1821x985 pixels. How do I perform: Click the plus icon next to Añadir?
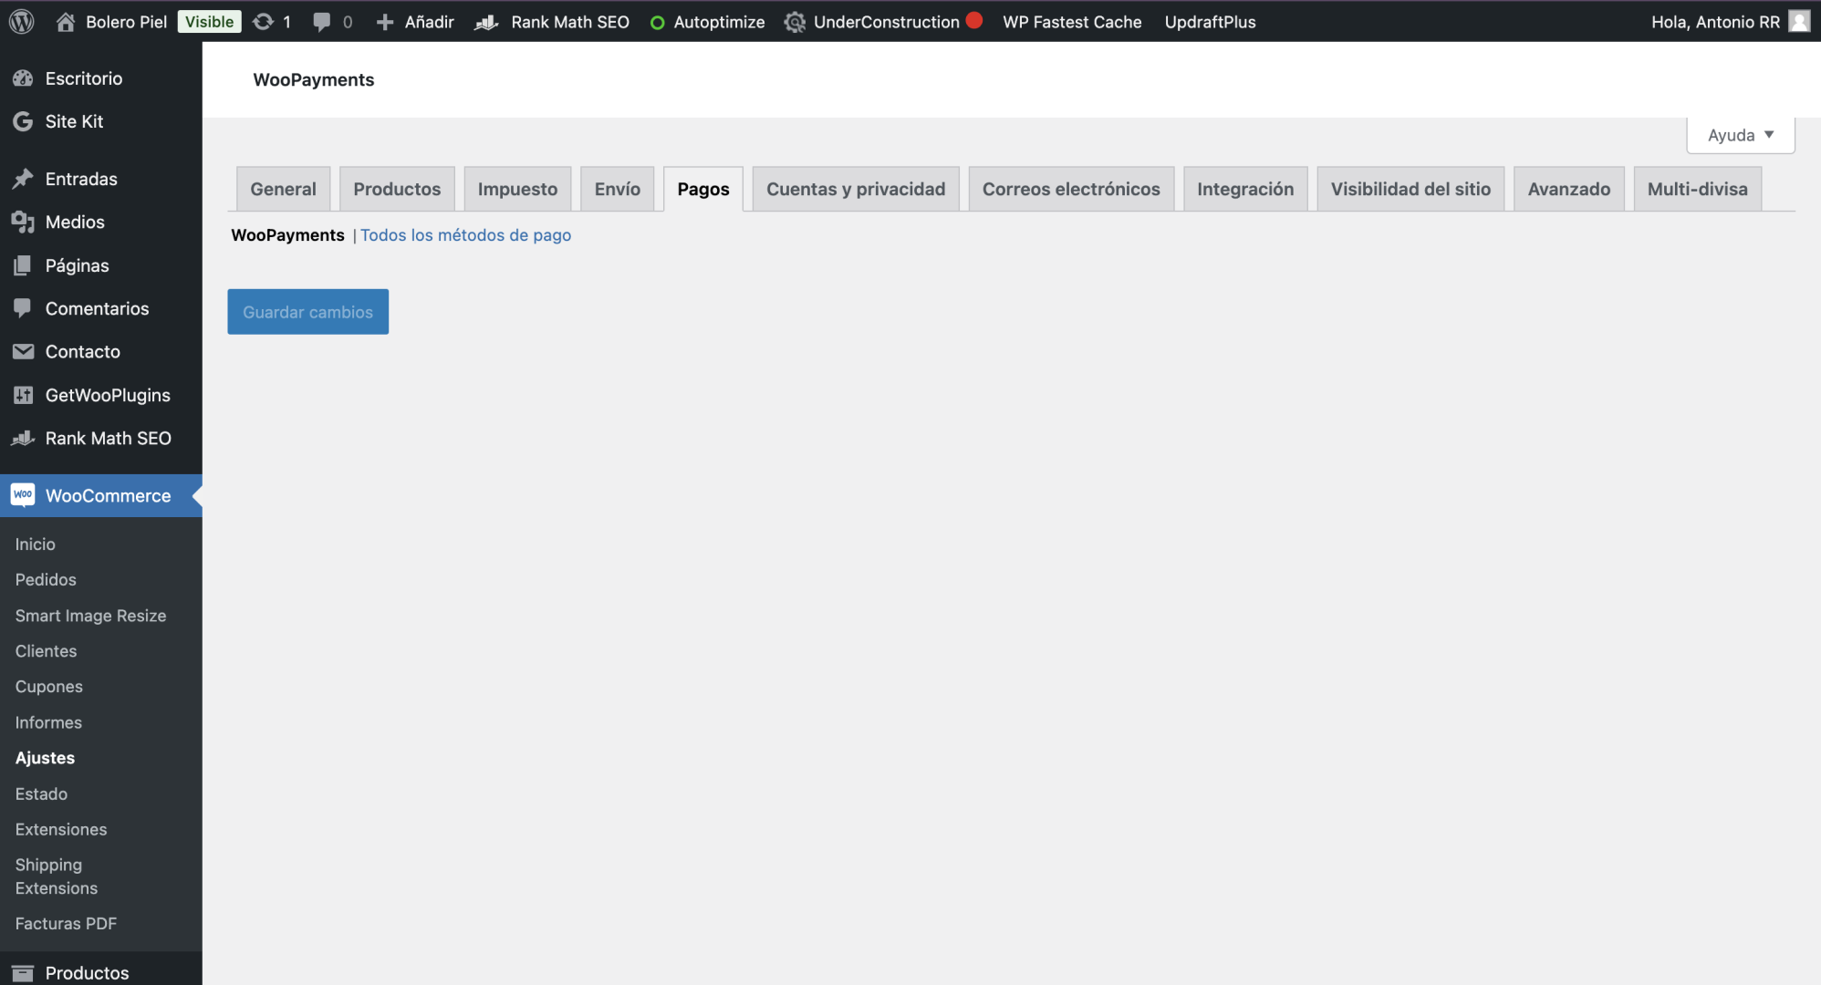pos(385,22)
